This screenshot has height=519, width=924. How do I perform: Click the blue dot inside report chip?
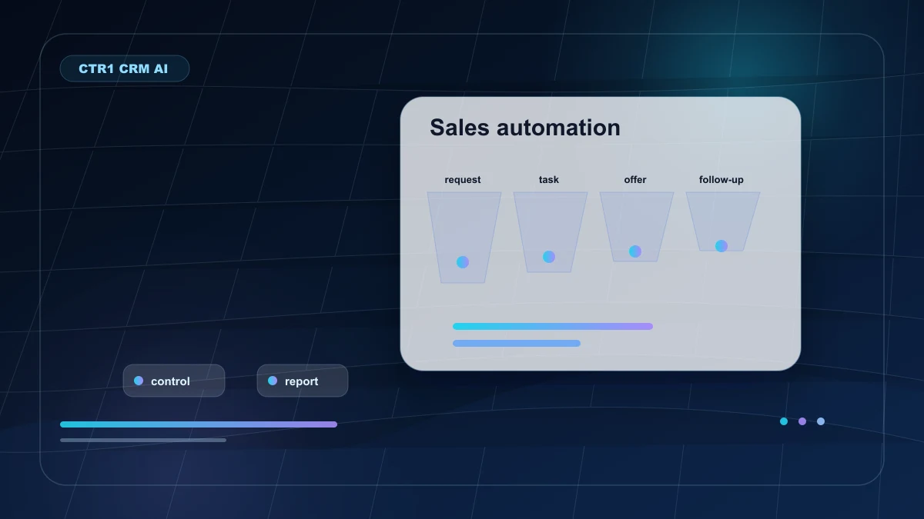pos(273,381)
